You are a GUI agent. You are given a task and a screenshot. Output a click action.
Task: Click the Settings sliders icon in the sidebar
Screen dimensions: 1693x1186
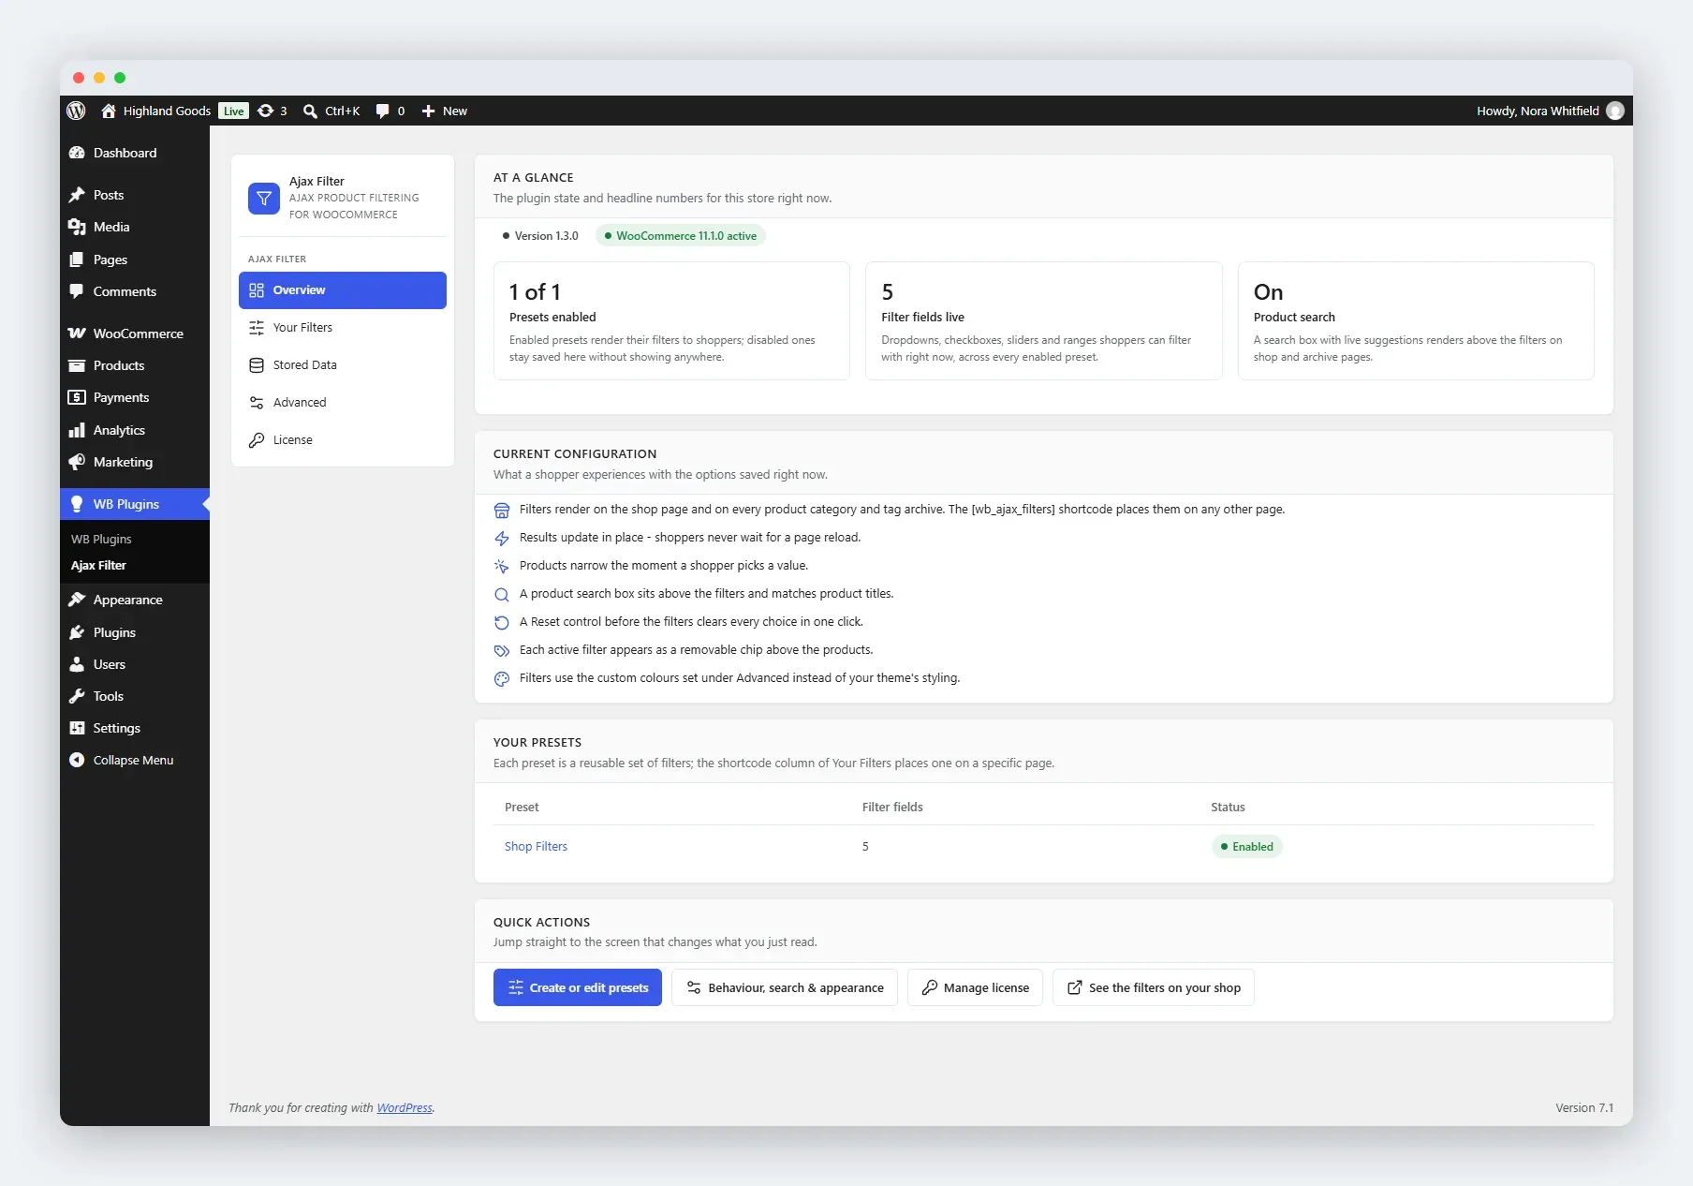tap(77, 728)
